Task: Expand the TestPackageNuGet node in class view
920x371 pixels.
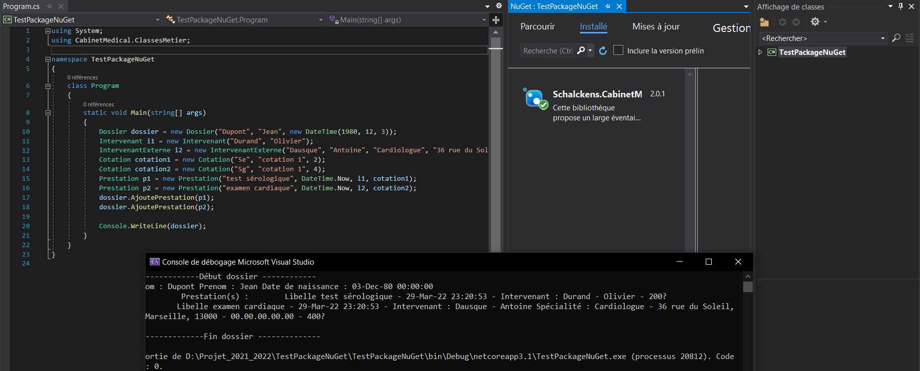Action: coord(761,52)
